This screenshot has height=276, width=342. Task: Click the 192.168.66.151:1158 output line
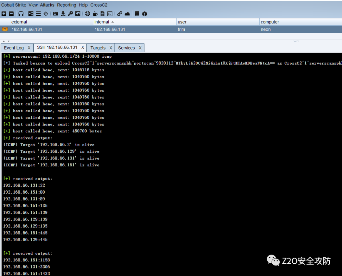(x=27, y=260)
